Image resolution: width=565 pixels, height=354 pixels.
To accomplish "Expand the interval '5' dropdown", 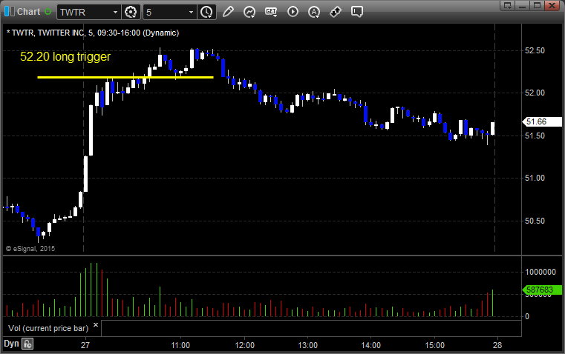I will [192, 12].
